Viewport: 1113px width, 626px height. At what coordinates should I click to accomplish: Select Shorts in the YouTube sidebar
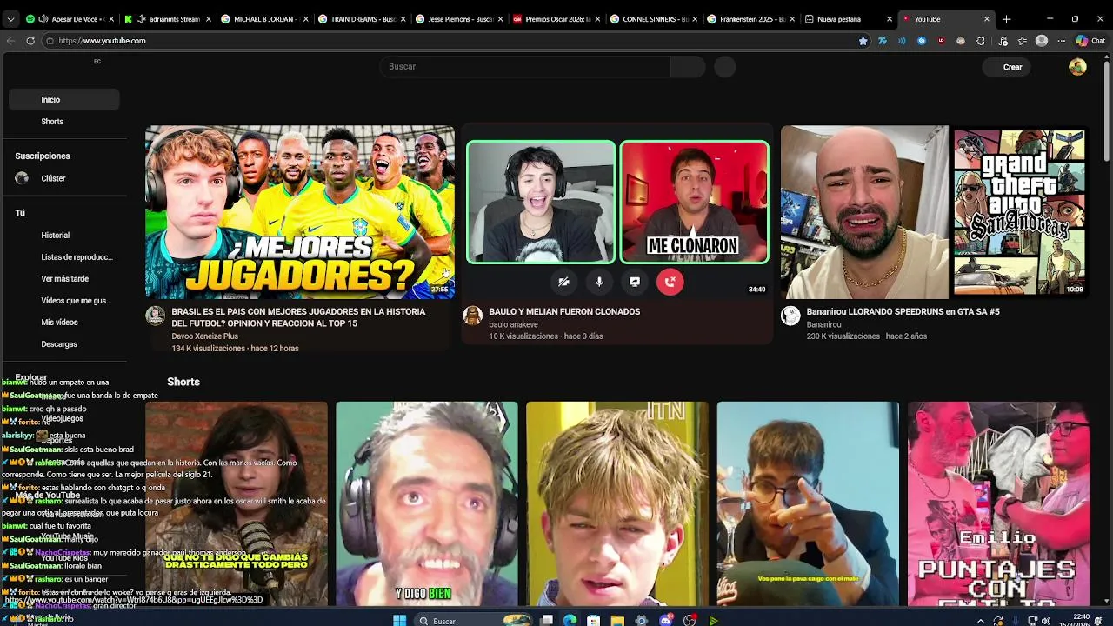(x=64, y=122)
